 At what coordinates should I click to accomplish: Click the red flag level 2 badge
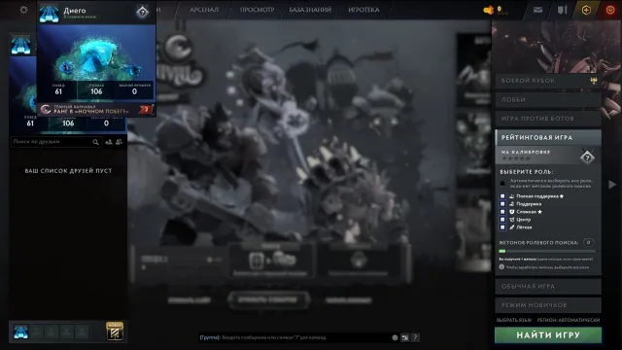146,109
